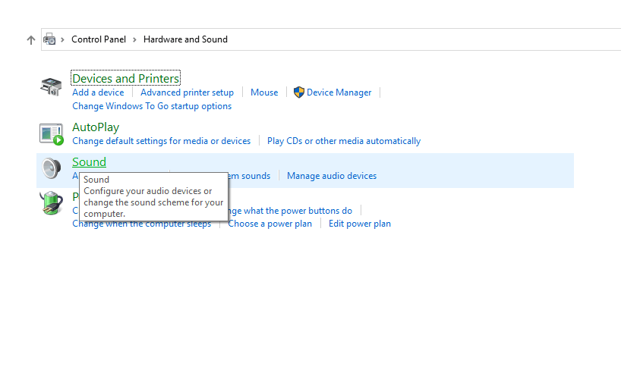
Task: Select Hardware and Sound breadcrumb
Action: 185,39
